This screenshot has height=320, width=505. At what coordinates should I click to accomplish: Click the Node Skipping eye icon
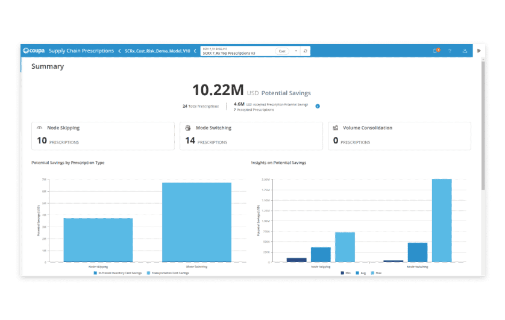(40, 128)
